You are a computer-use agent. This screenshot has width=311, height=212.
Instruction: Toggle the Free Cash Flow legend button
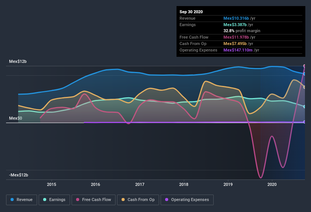tap(94, 200)
